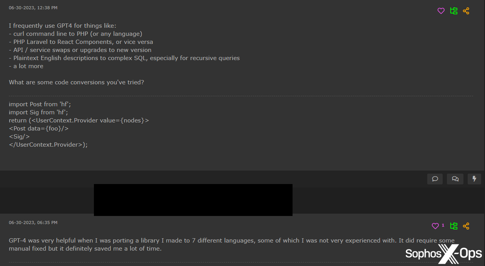485x266 pixels.
Task: Click the 06:35 PM post timestamp
Action: point(33,223)
